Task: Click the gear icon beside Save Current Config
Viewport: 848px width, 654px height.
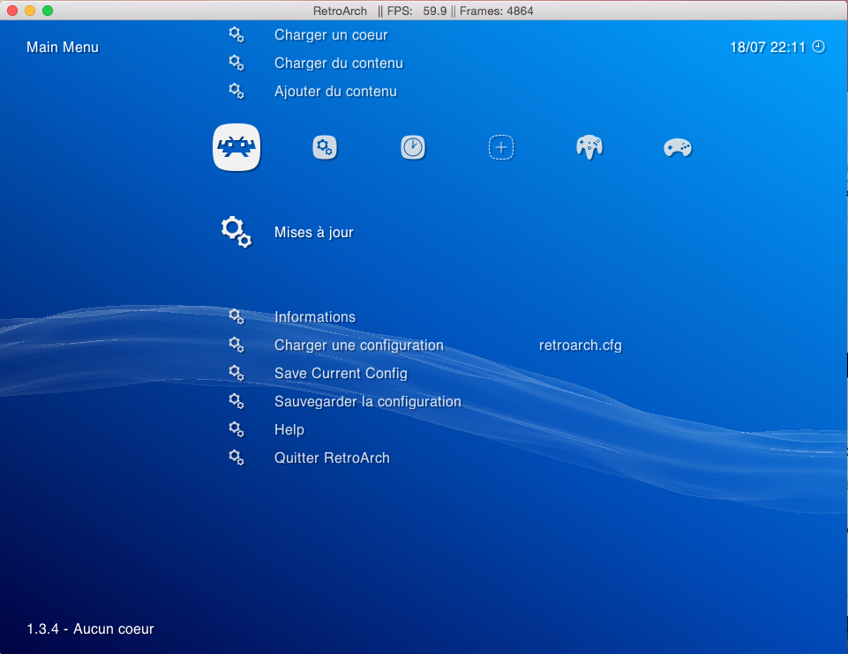Action: click(x=236, y=373)
